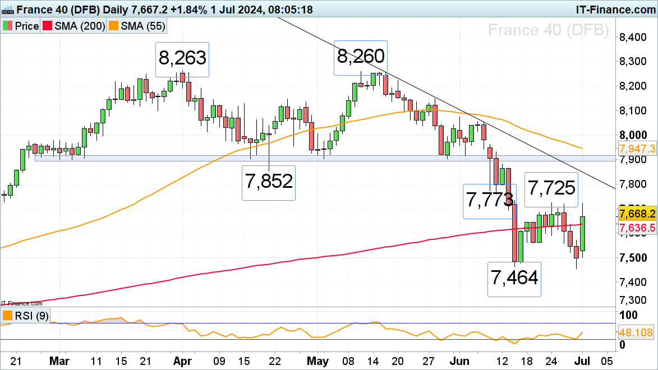Screen dimensions: 658x370
Task: Open the IT-Finance.com link at top right
Action: [x=615, y=10]
